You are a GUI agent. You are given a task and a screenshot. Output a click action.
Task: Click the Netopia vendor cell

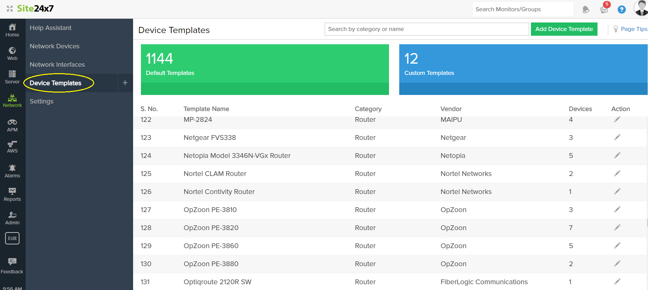(453, 156)
